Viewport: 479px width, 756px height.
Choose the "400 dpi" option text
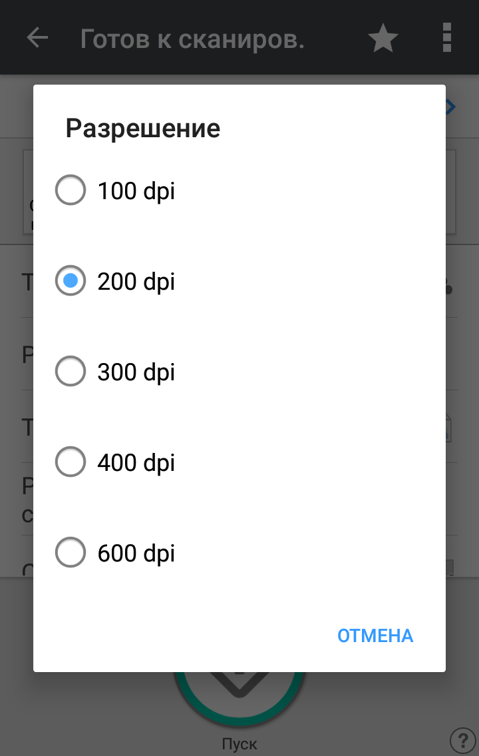click(x=136, y=463)
